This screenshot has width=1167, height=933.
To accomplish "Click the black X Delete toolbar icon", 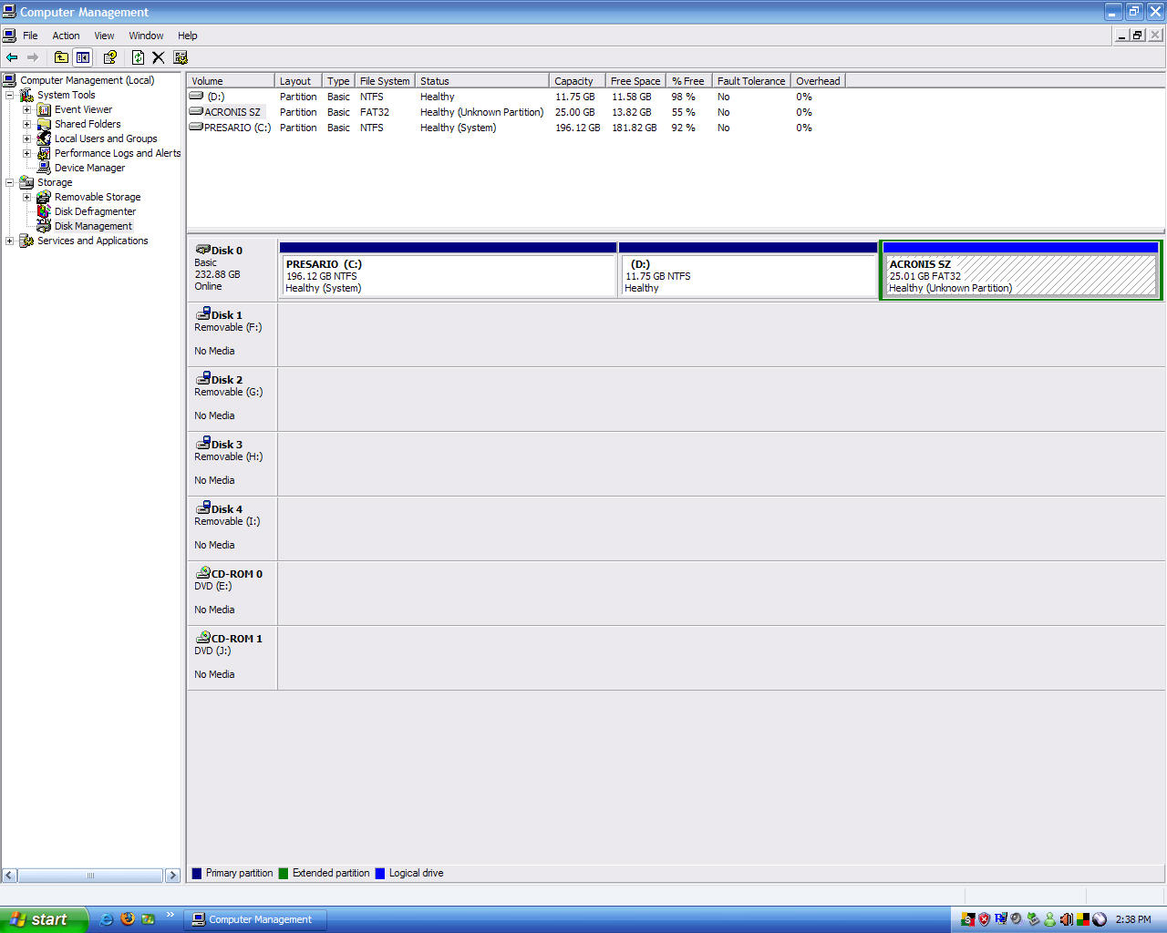I will (x=158, y=57).
